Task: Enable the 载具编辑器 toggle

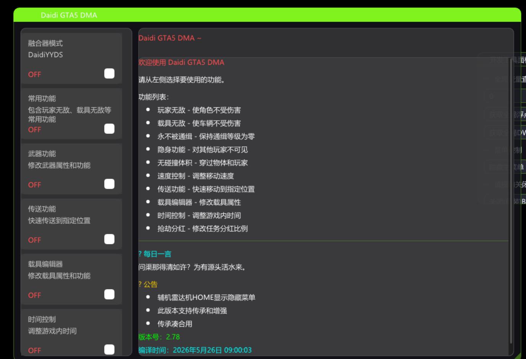Action: [x=109, y=295]
